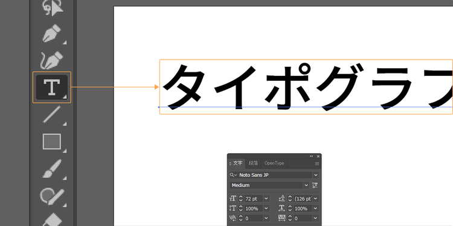Select the Line Segment tool
The width and height of the screenshot is (453, 226).
pos(52,114)
